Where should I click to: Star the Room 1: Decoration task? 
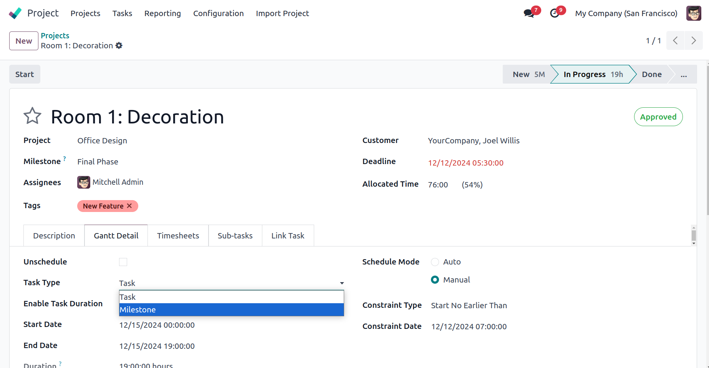tap(32, 116)
